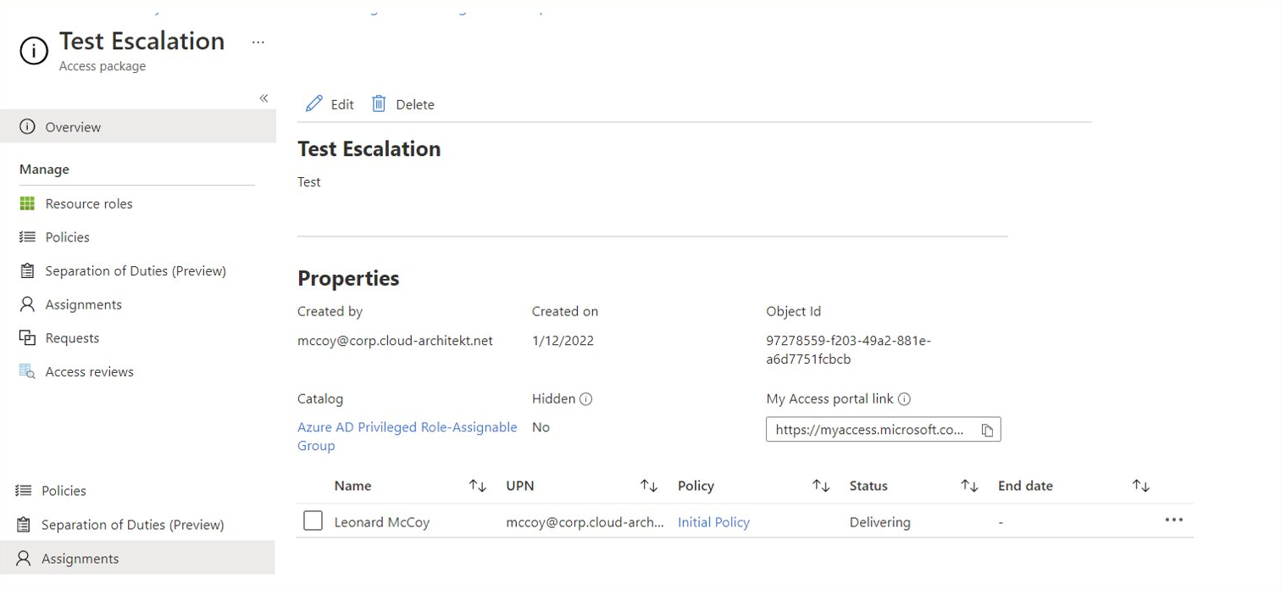Open Access reviews menu item

(x=89, y=371)
